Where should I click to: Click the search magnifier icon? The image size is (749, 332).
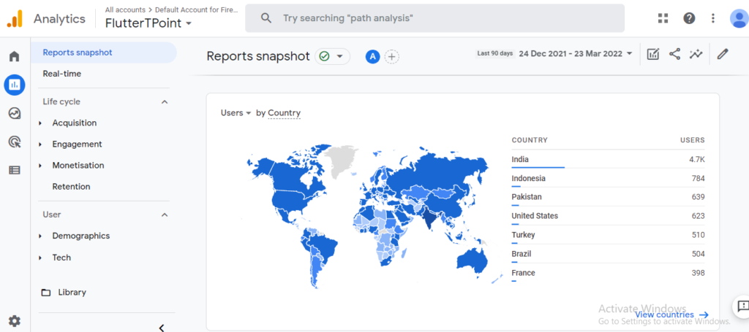(x=266, y=18)
